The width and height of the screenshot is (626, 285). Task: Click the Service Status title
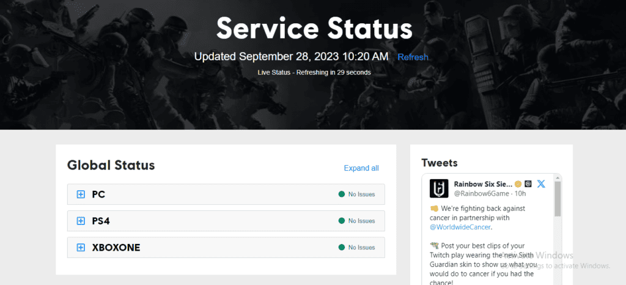tap(314, 29)
